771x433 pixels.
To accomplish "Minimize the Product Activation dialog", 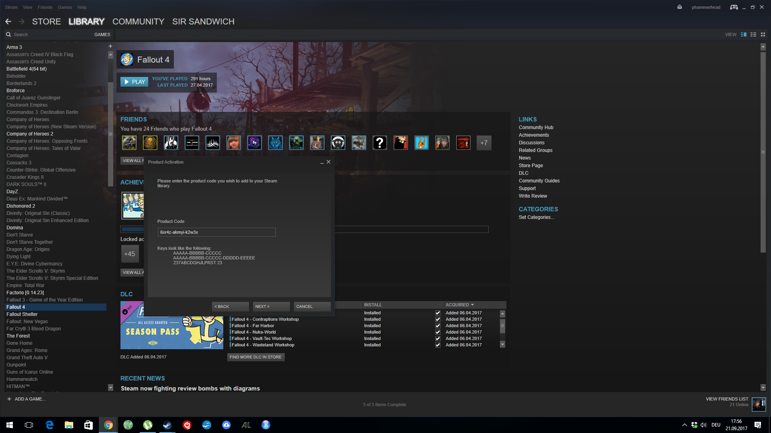I will coord(322,162).
